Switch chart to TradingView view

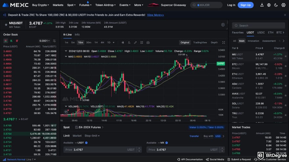coord(200,43)
